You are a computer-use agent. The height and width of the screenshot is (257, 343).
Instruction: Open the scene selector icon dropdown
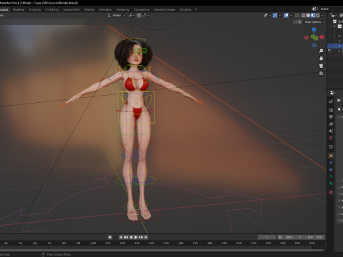click(x=315, y=9)
